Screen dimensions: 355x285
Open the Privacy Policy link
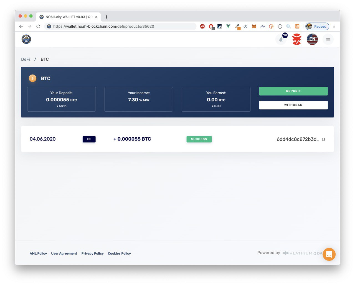(x=92, y=253)
